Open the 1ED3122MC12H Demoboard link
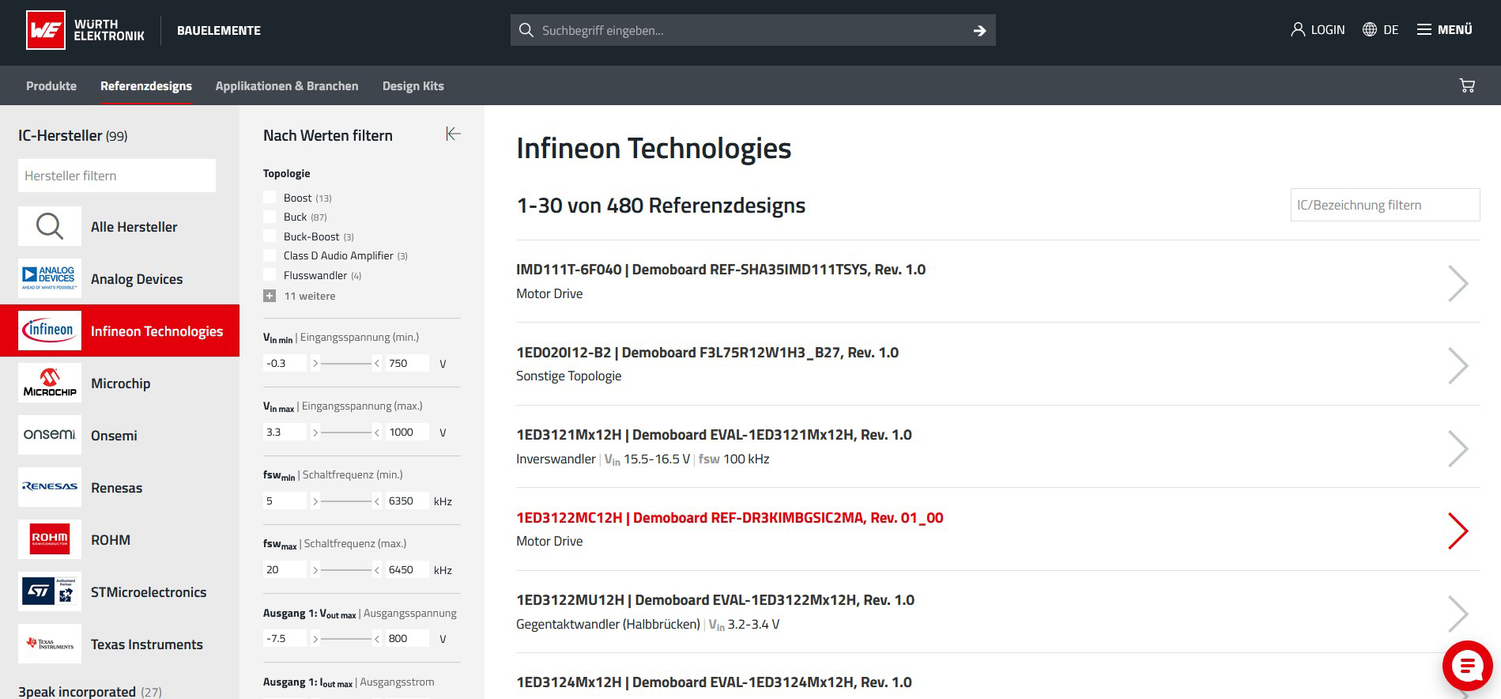Viewport: 1501px width, 699px height. (x=729, y=518)
